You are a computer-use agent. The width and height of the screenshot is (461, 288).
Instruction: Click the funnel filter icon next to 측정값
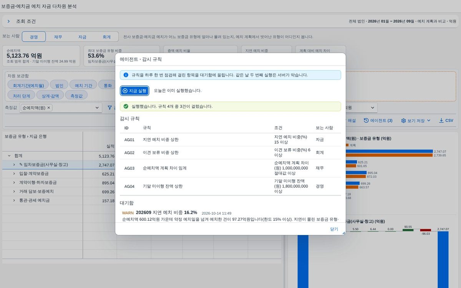point(109,108)
